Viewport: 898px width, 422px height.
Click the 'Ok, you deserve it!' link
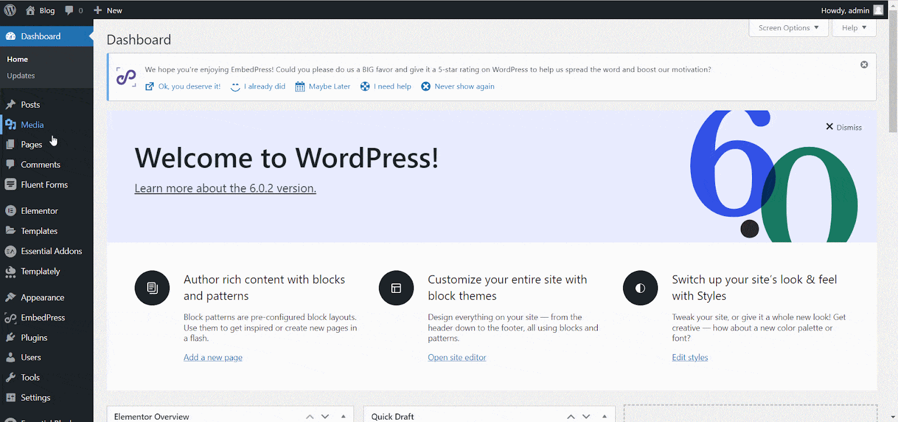[x=189, y=86]
